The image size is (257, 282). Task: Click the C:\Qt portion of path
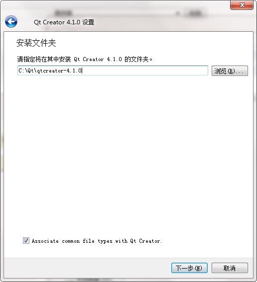26,70
